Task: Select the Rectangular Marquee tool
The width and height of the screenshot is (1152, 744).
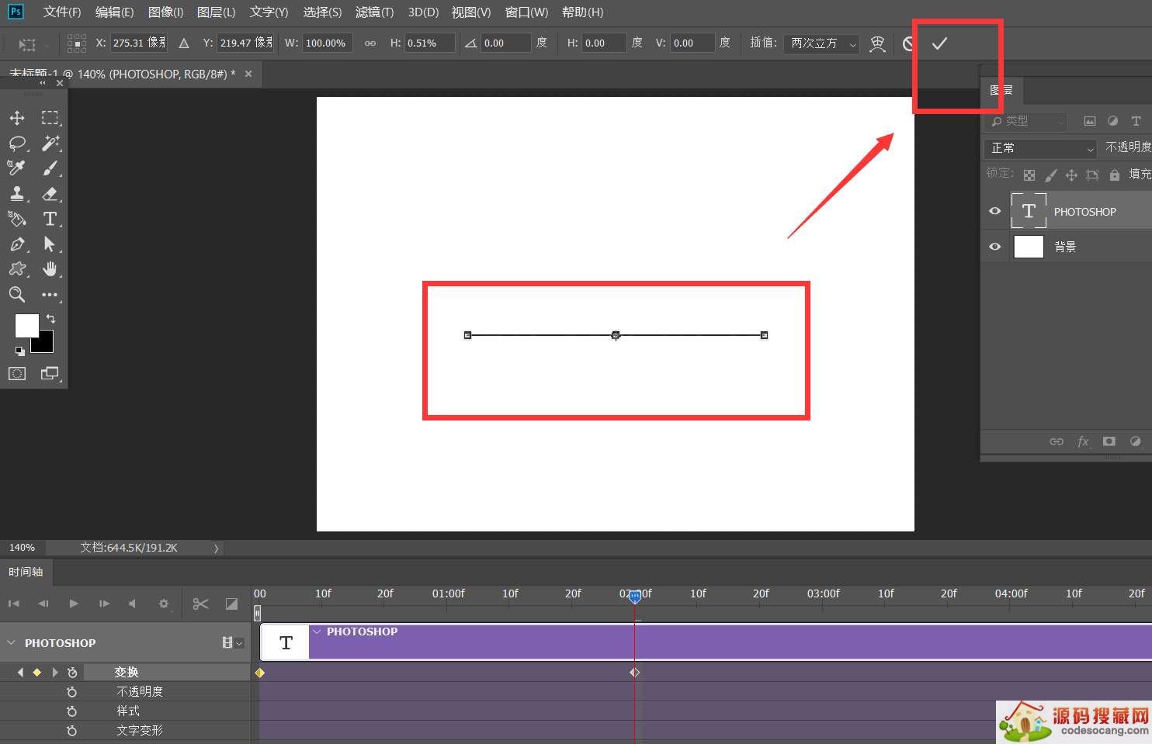Action: [x=50, y=118]
